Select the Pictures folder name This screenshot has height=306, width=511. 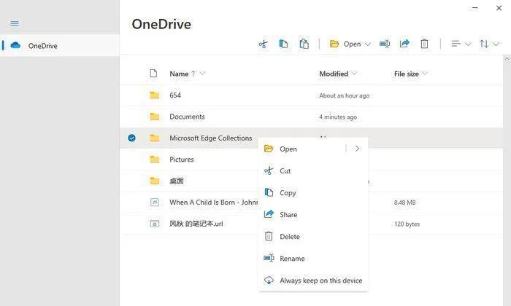point(182,160)
